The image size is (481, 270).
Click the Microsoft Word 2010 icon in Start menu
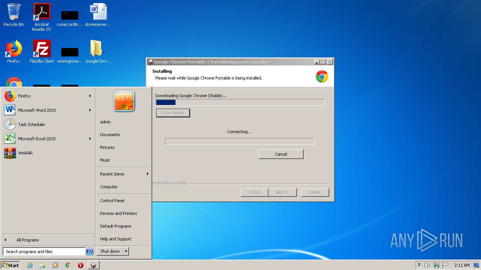tap(10, 110)
